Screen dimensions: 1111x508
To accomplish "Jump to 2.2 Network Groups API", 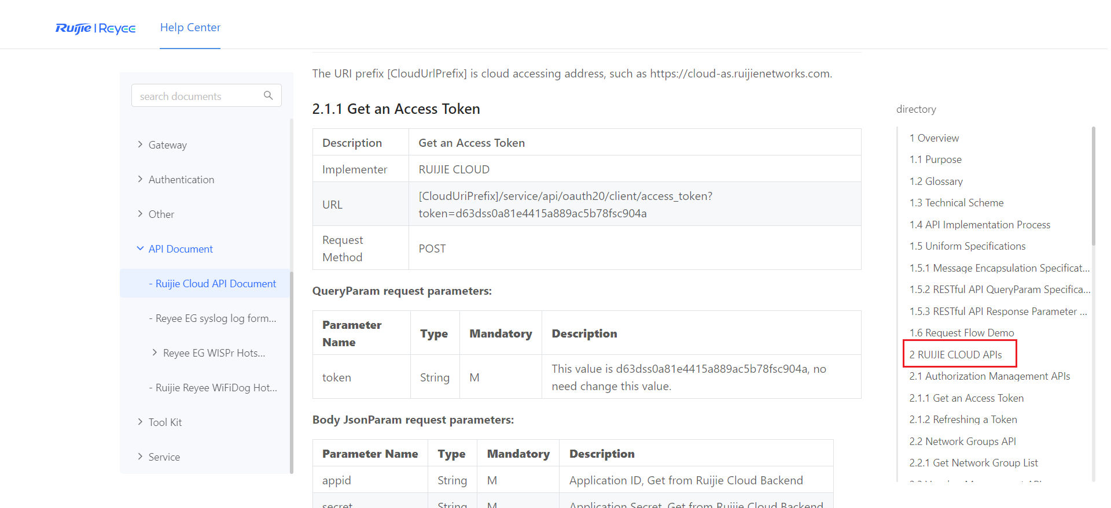I will [x=962, y=442].
